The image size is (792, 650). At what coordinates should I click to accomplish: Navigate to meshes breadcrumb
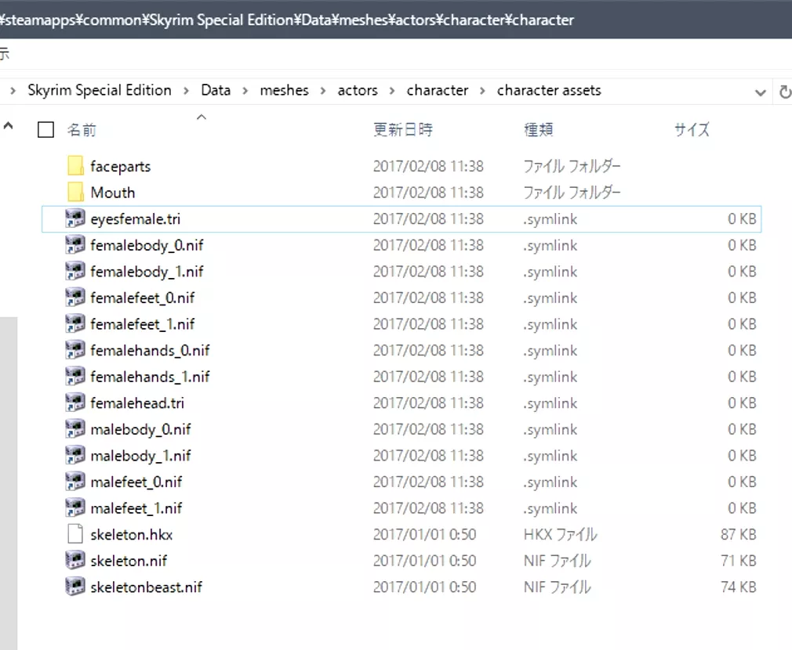click(x=284, y=90)
